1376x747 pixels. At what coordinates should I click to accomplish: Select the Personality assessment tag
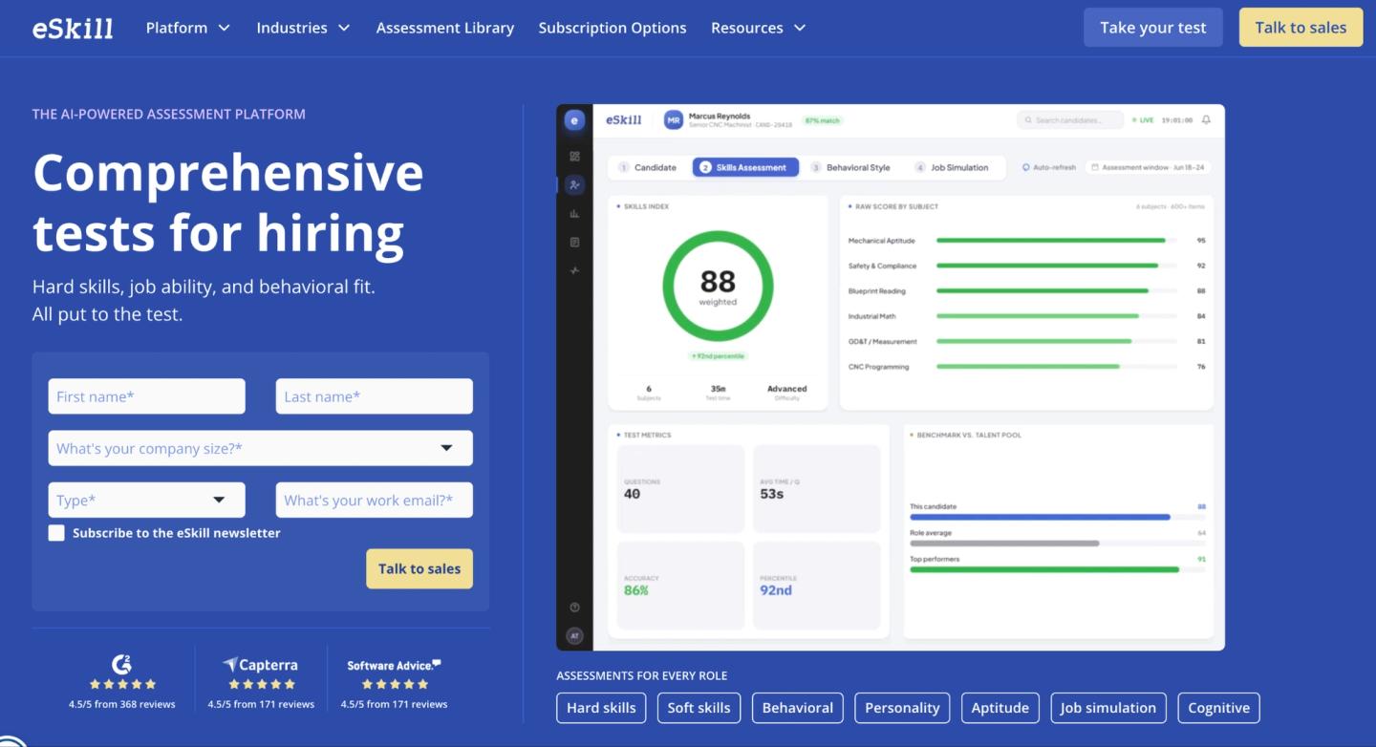point(902,708)
